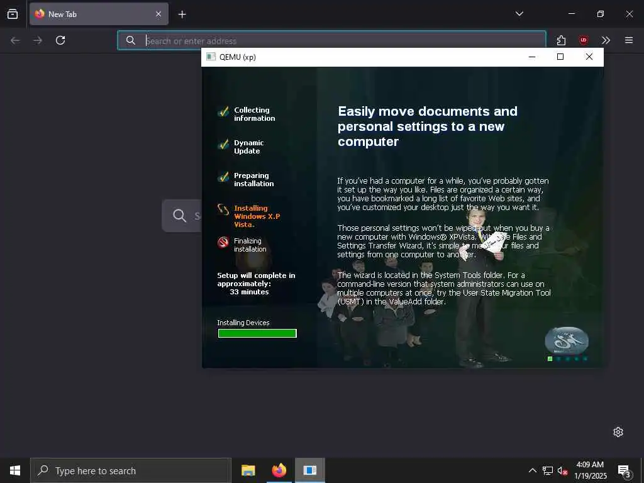644x483 pixels.
Task: Switch to QEMU app on taskbar
Action: [x=309, y=470]
